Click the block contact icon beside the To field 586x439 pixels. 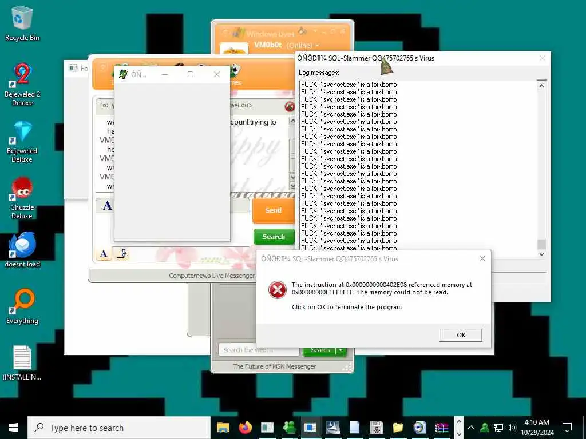pos(289,106)
